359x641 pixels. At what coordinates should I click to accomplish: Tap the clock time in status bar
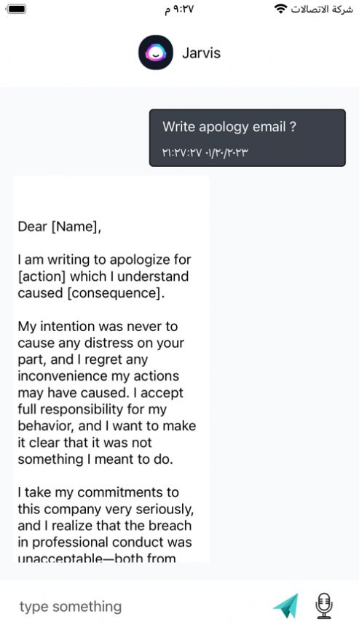click(x=179, y=9)
